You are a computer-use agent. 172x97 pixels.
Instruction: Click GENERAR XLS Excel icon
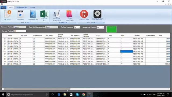tap(44, 16)
